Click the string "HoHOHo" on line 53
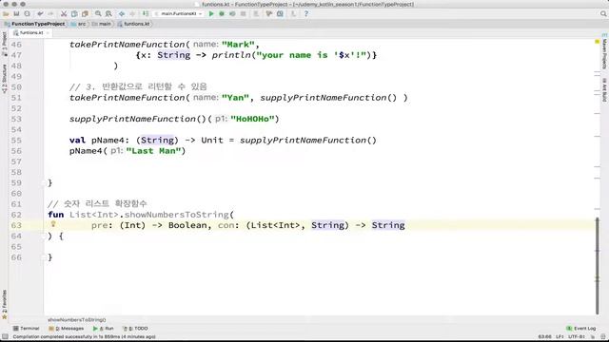 coord(252,119)
